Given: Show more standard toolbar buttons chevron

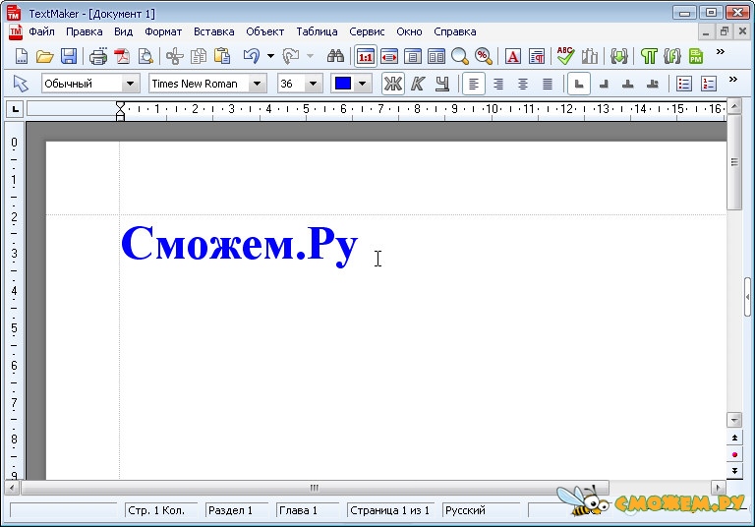Looking at the screenshot, I should pos(721,51).
